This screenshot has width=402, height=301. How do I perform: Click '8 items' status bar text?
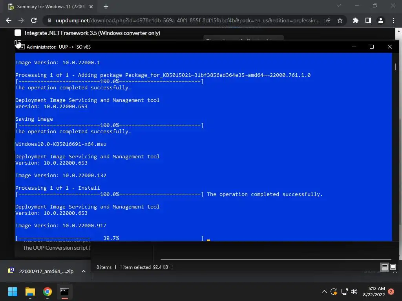(104, 267)
